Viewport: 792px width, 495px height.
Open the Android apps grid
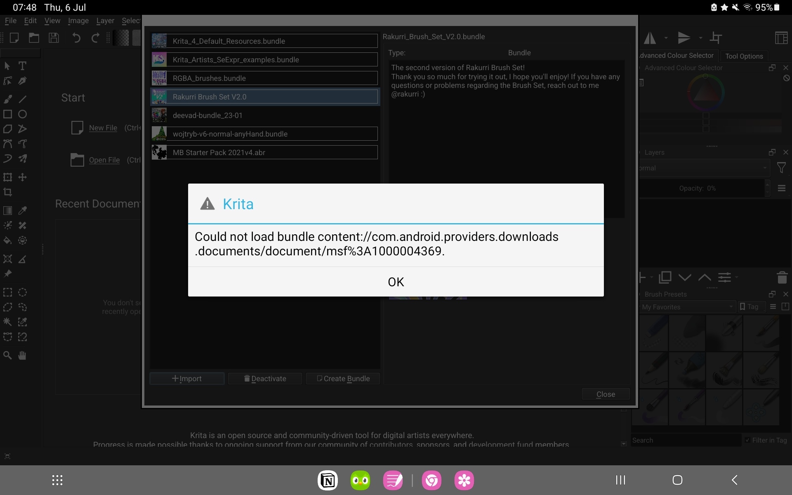(57, 480)
